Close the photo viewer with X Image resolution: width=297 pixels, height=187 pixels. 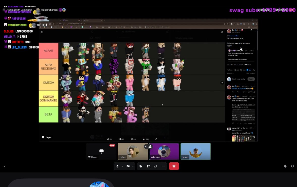42,32
